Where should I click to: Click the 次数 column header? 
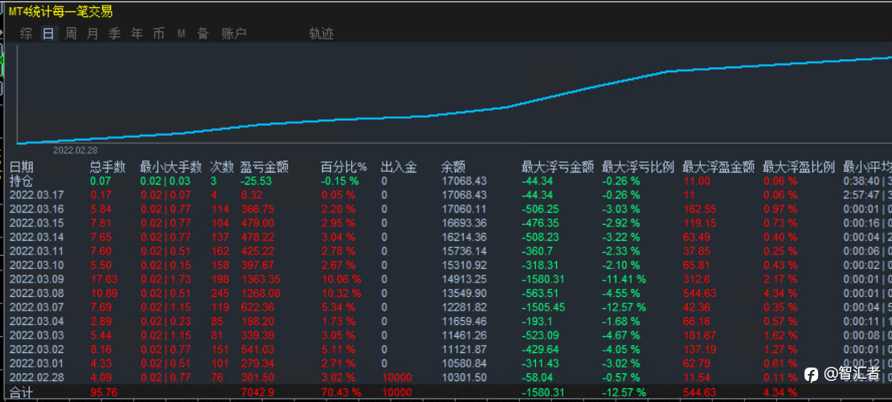click(x=222, y=167)
